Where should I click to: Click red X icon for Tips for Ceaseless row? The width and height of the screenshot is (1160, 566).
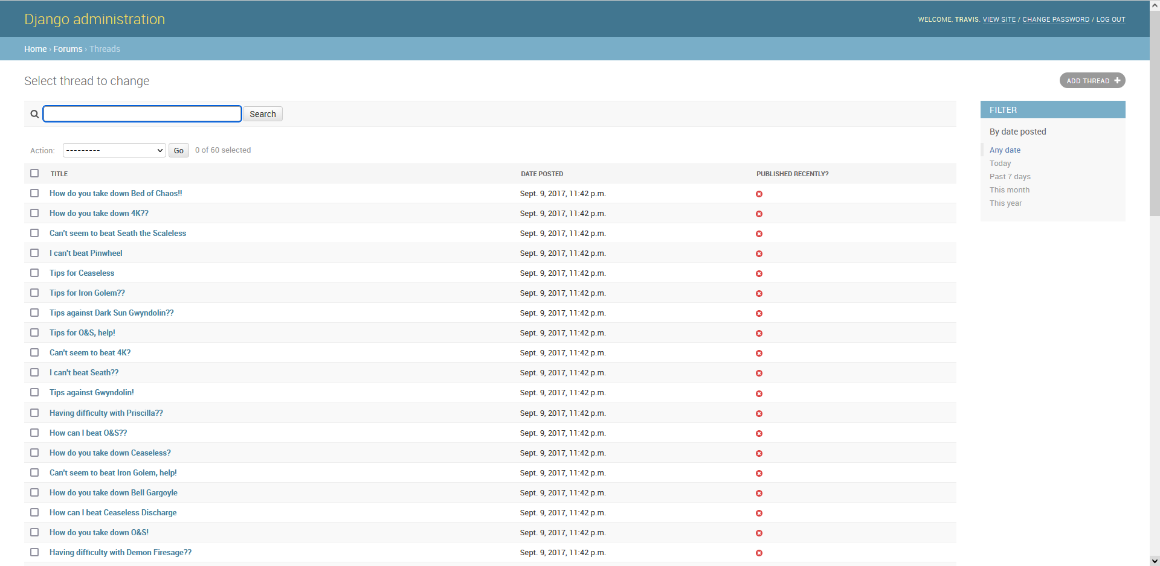[x=759, y=274]
